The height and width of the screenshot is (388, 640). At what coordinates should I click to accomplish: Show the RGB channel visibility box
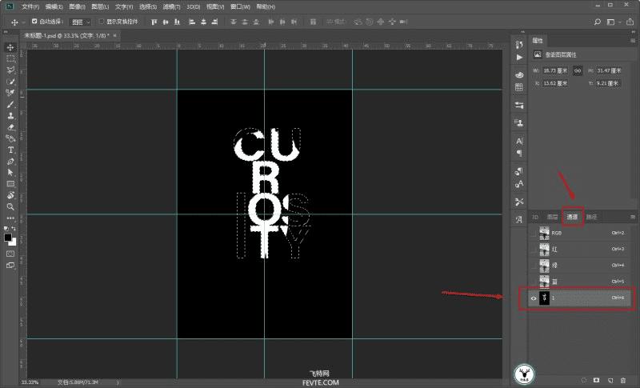coord(534,233)
